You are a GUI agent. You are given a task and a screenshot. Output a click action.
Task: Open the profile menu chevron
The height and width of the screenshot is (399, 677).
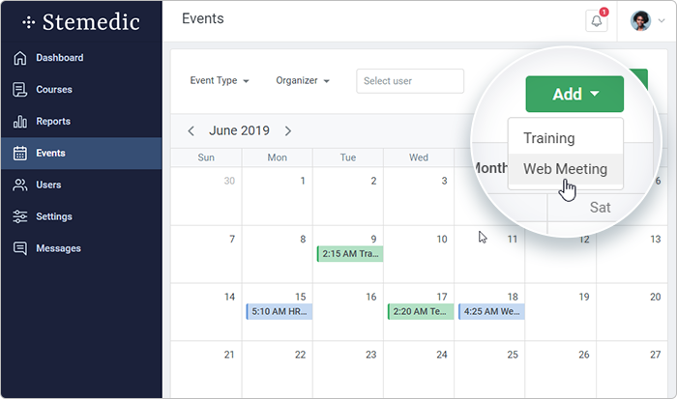(x=662, y=20)
